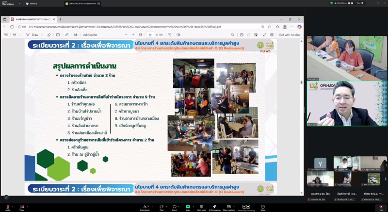This screenshot has width=388, height=212.
Task: Click the Read aloud icon
Action: point(67,35)
